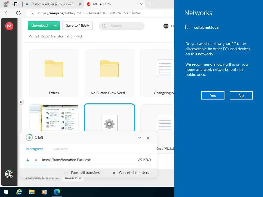The width and height of the screenshot is (263, 197).
Task: Click Install Transformation Pack.exe transfer row
Action: [88, 160]
